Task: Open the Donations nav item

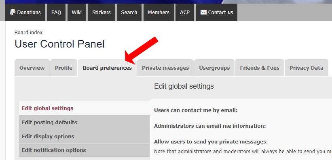Action: click(25, 12)
